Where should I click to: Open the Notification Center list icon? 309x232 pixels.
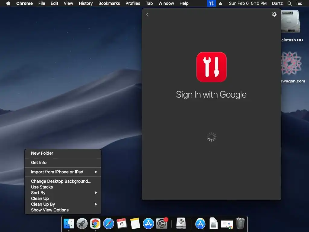(x=299, y=3)
